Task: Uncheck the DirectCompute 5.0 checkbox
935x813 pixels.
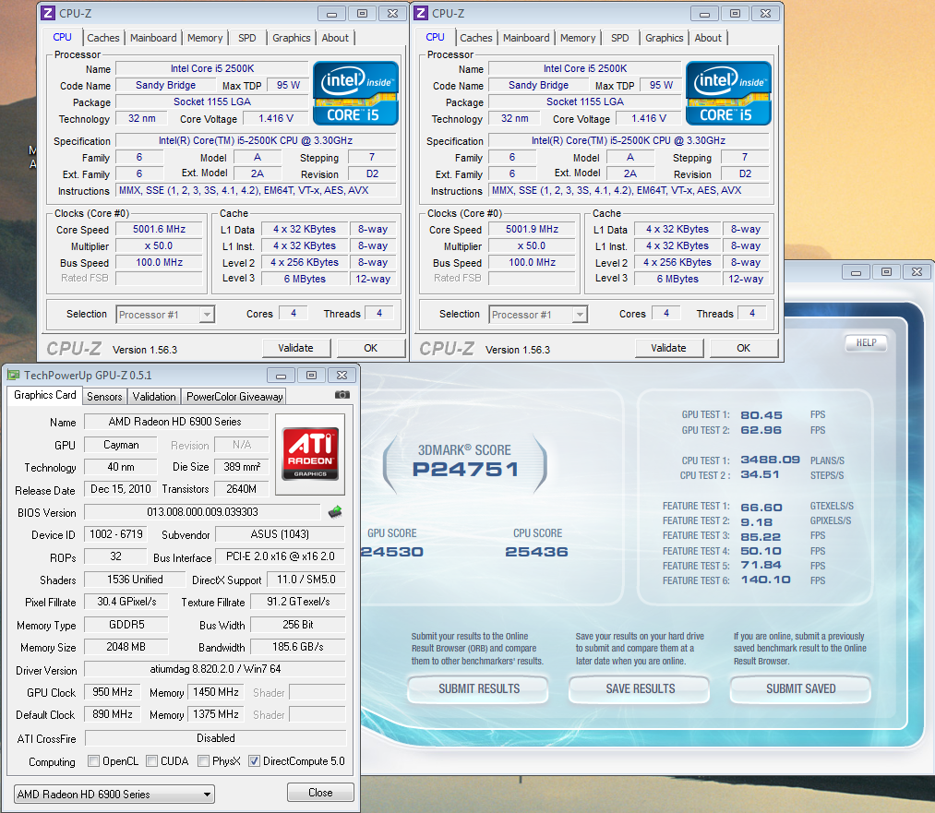Action: [254, 760]
